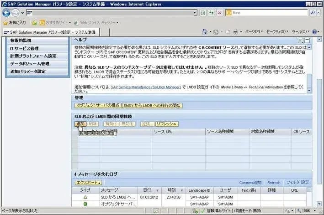Screen dimensions: 324x215
Task: Select the SAP Solution Manager browser tab
Action: [x=50, y=32]
